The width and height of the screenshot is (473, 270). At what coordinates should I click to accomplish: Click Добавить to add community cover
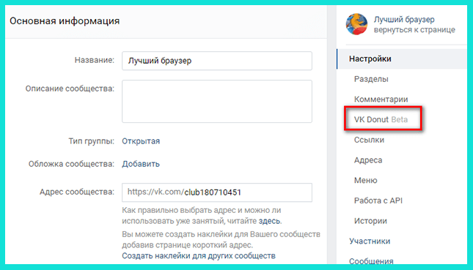coord(141,164)
